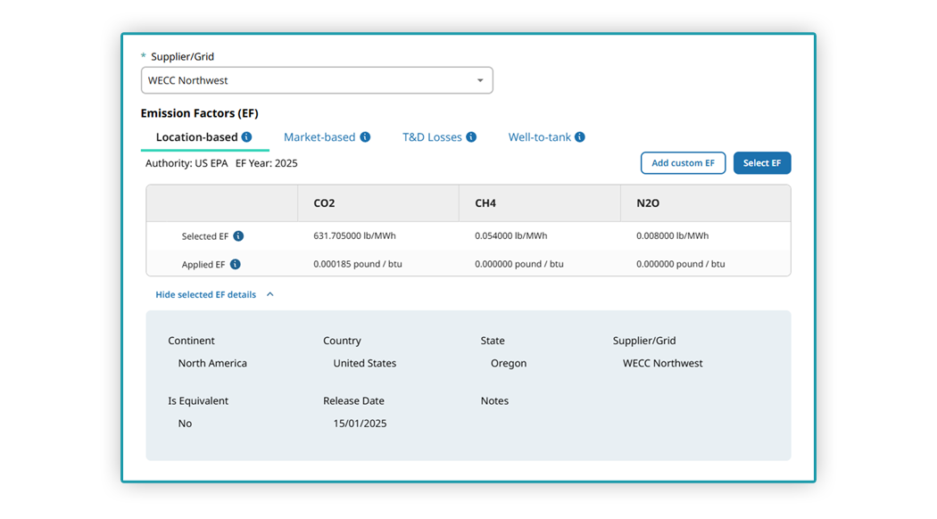Click the info icon beside Location-based
Image resolution: width=937 pixels, height=519 pixels.
tap(247, 137)
